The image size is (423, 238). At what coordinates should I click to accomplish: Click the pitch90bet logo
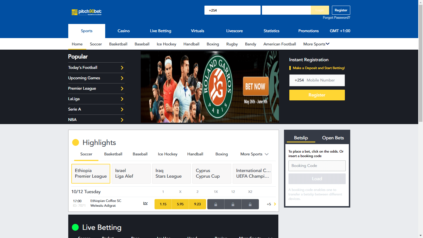click(x=86, y=12)
